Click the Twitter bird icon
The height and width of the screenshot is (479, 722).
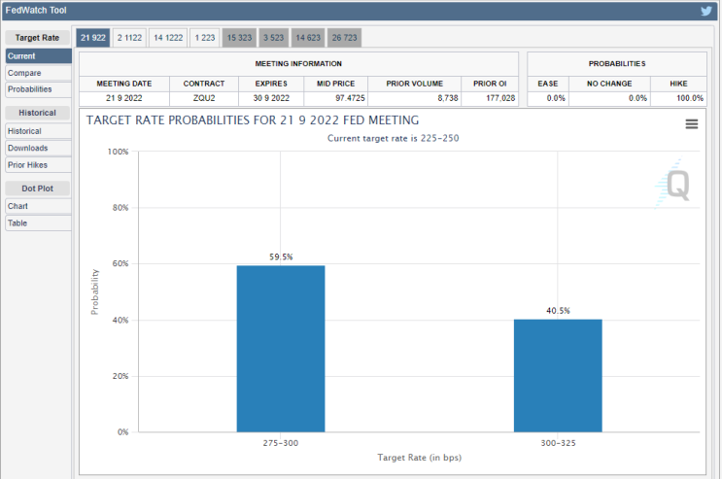point(705,11)
